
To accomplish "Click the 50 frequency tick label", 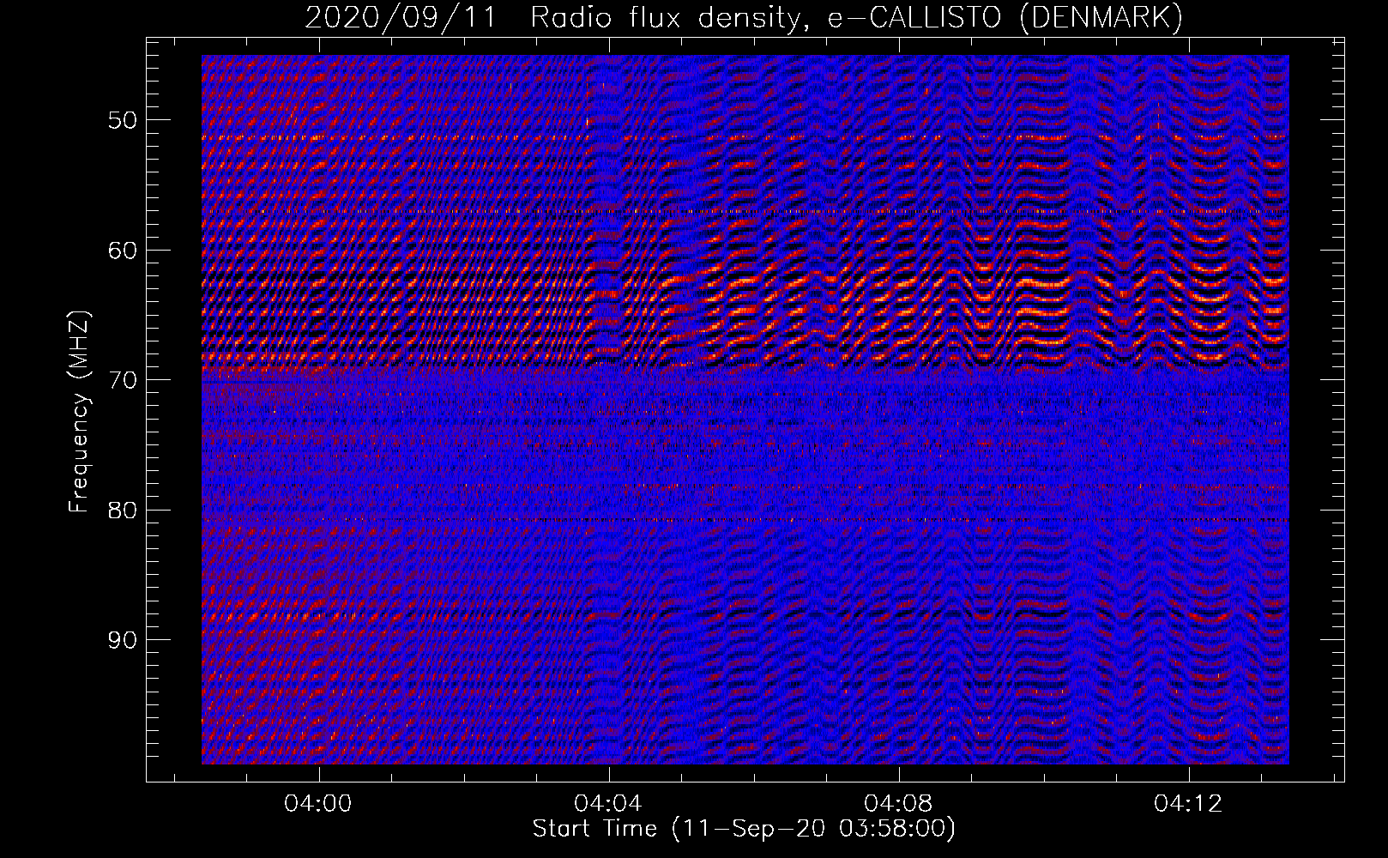I will 122,120.
